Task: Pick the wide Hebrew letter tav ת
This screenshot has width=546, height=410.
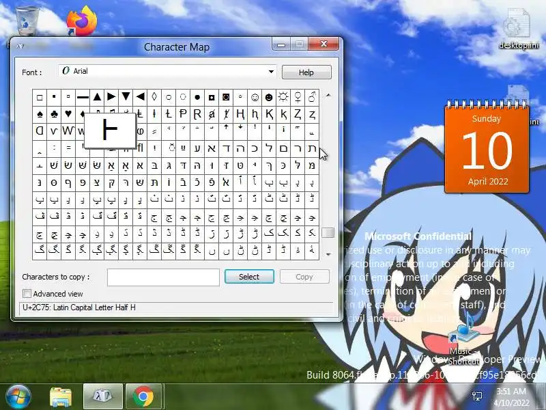Action: point(312,148)
